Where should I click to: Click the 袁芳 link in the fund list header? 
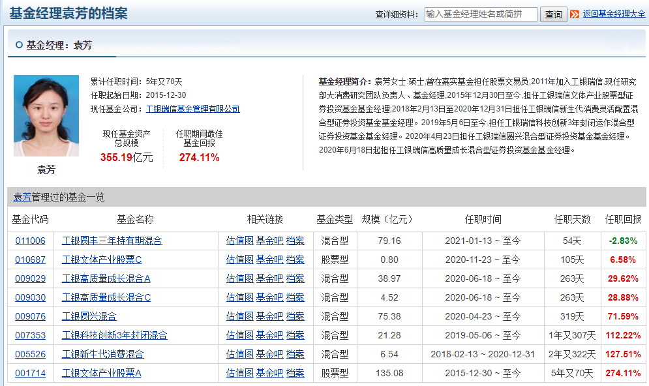coord(22,197)
